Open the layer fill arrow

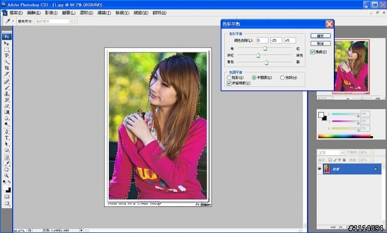coord(371,160)
